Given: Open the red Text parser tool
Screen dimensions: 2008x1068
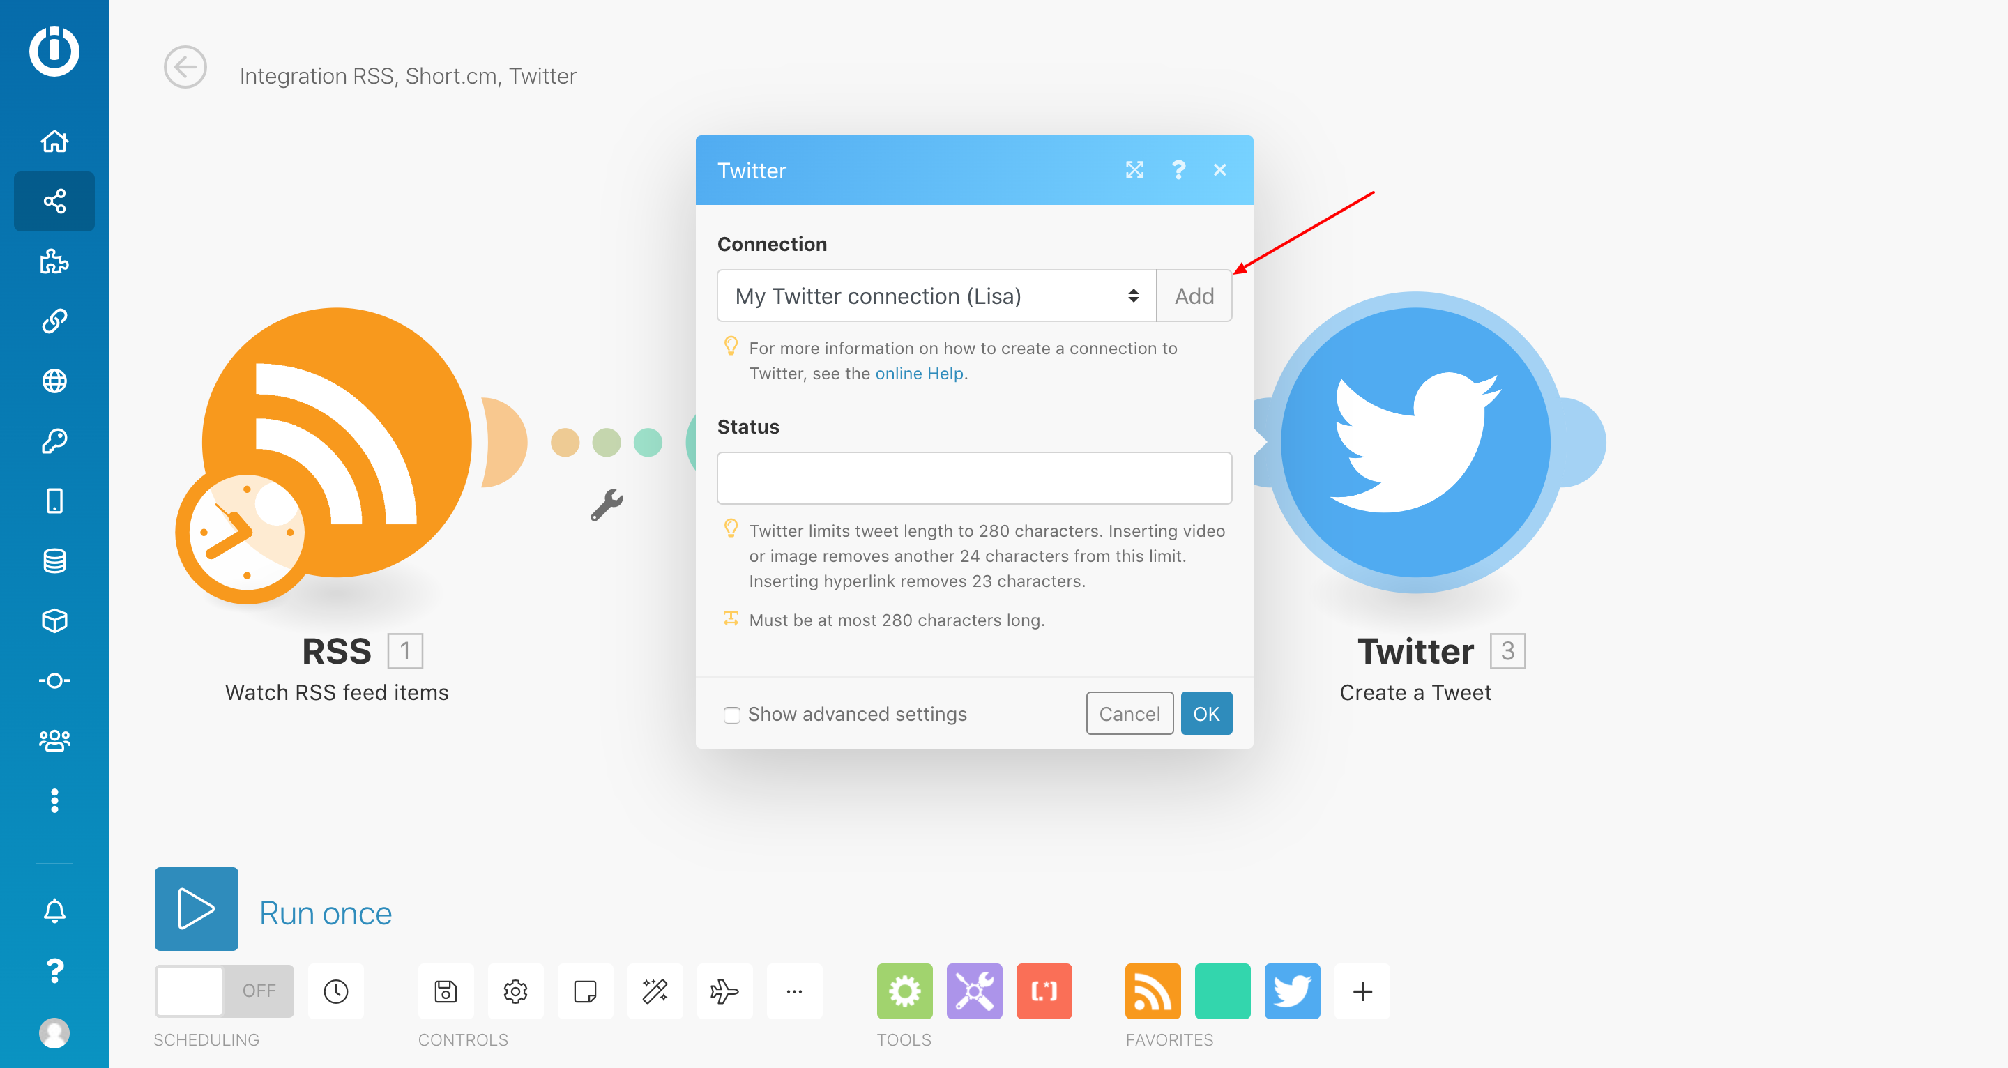Looking at the screenshot, I should click(x=1044, y=991).
